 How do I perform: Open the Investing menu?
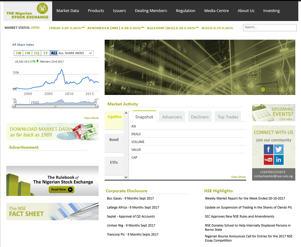click(271, 11)
